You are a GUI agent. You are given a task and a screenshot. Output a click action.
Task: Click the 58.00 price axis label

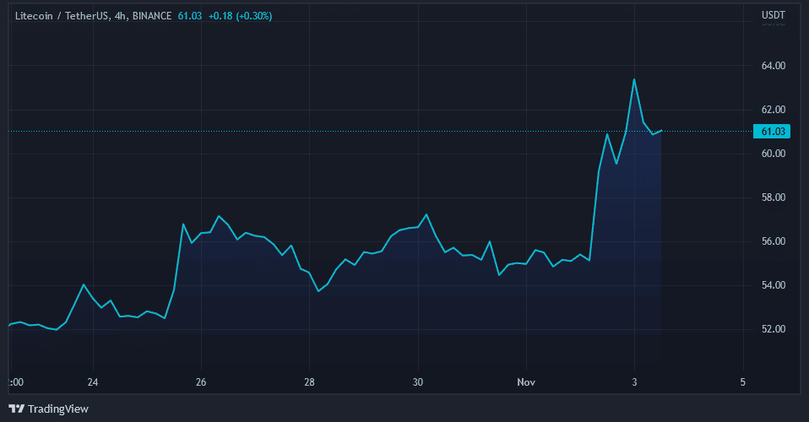774,197
